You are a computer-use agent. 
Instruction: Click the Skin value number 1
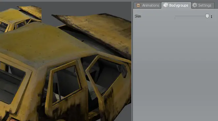(211, 17)
